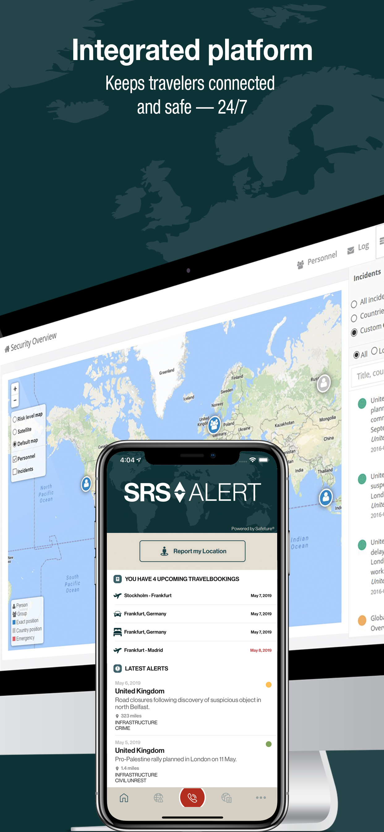The image size is (384, 832).
Task: Open the Home tab in phone bar
Action: (x=124, y=798)
